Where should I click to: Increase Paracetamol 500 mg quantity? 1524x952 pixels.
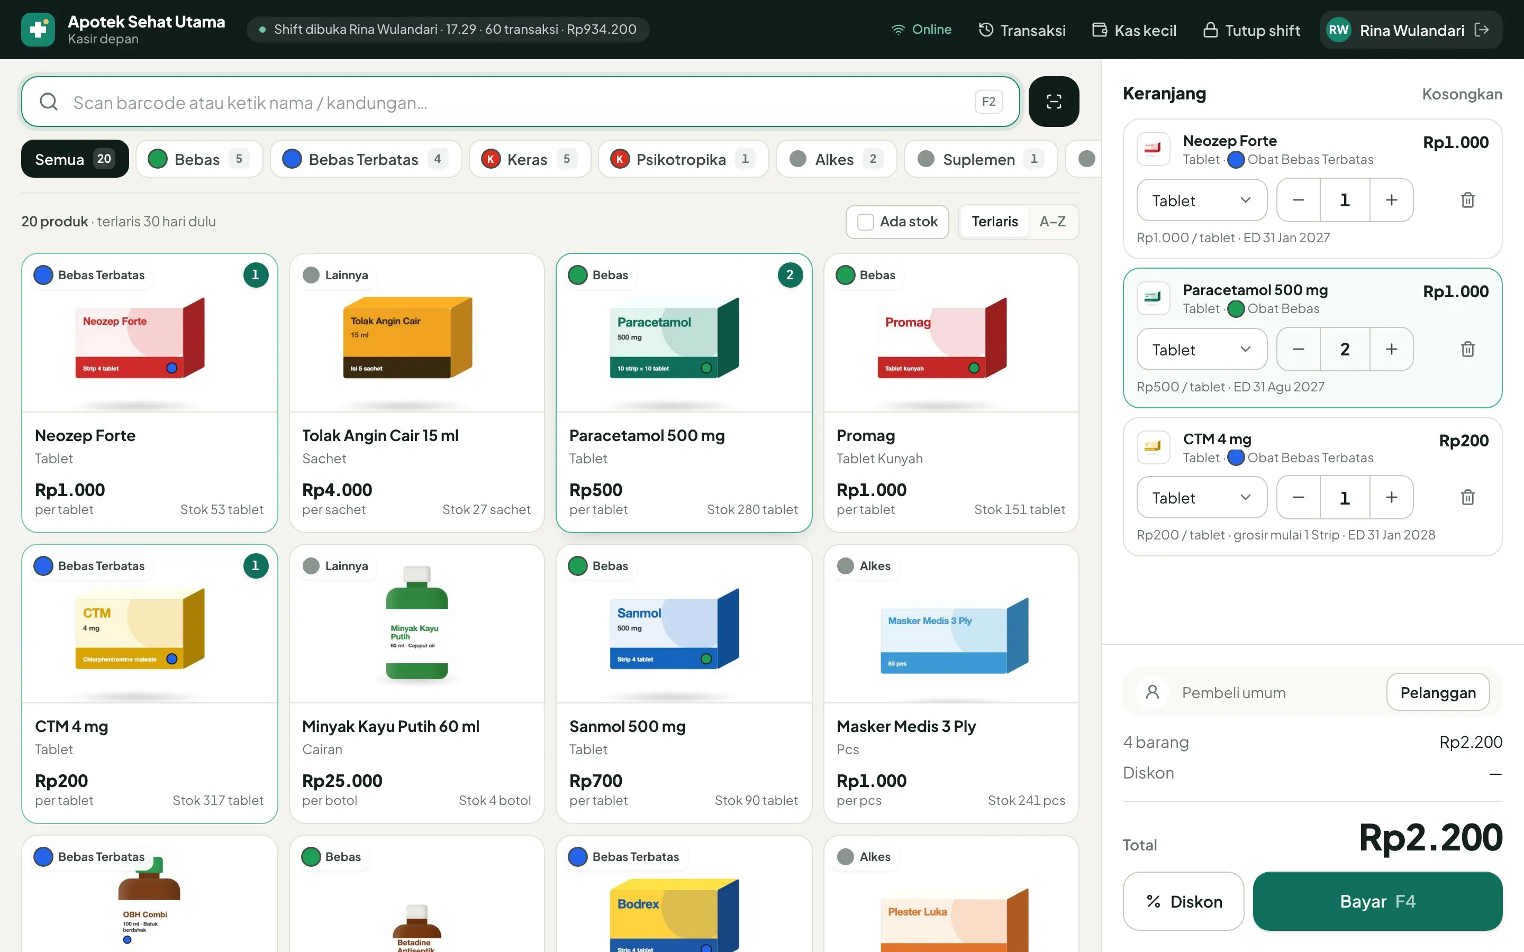pyautogui.click(x=1391, y=350)
